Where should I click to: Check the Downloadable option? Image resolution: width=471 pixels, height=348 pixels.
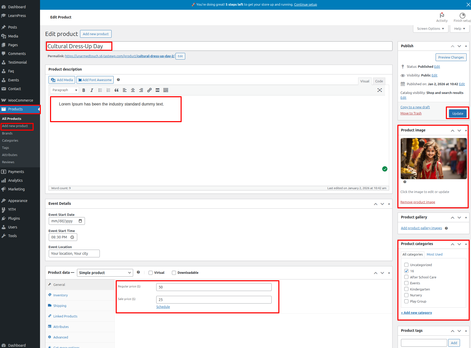click(x=174, y=273)
